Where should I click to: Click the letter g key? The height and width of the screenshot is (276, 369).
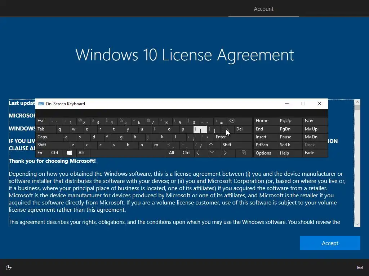point(125,137)
